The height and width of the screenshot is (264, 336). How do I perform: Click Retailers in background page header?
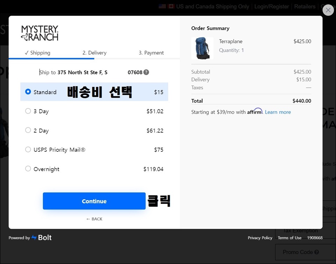[305, 7]
